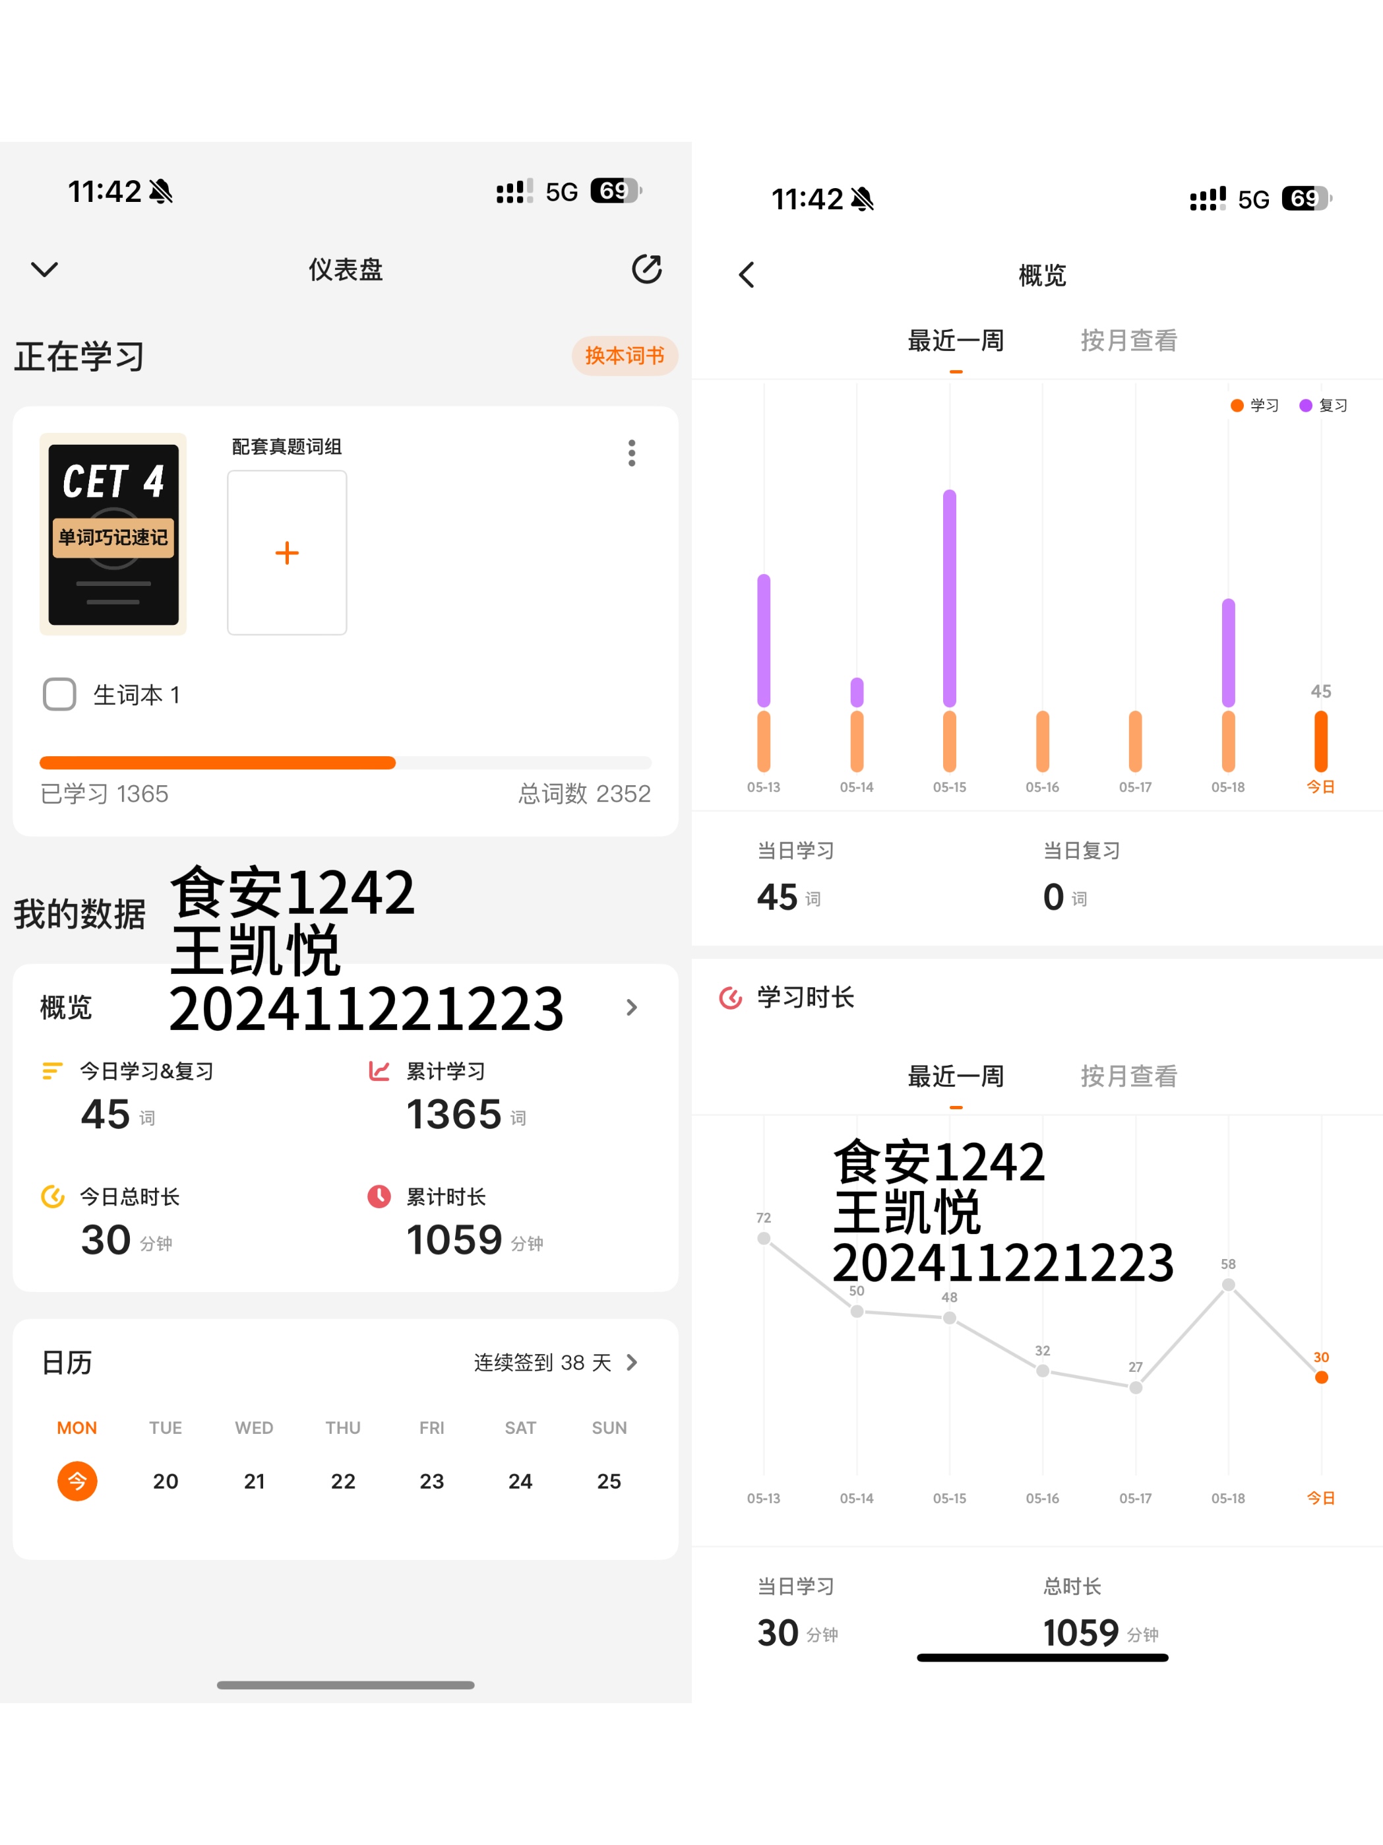Tap the share icon on the dashboard header
This screenshot has width=1383, height=1845.
[x=647, y=269]
